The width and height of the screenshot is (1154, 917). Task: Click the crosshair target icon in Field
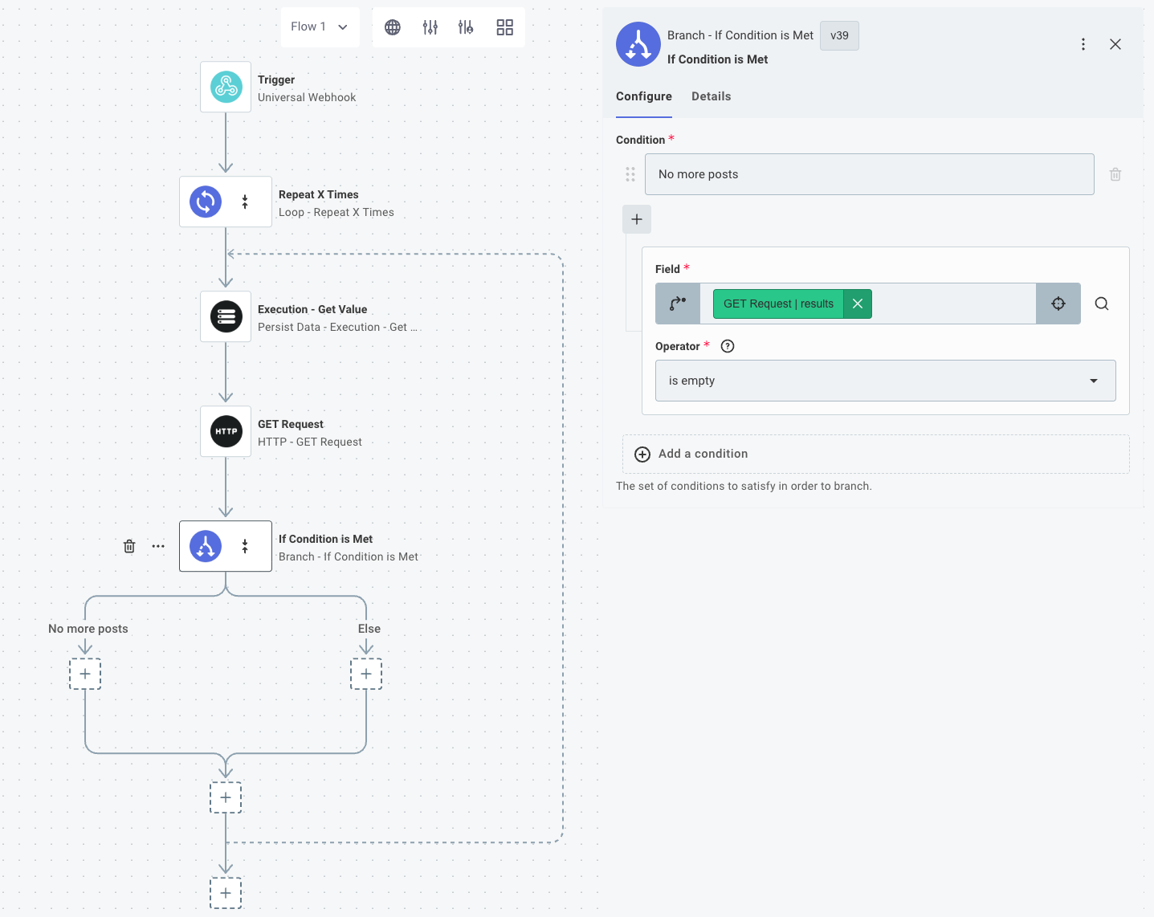pos(1058,304)
